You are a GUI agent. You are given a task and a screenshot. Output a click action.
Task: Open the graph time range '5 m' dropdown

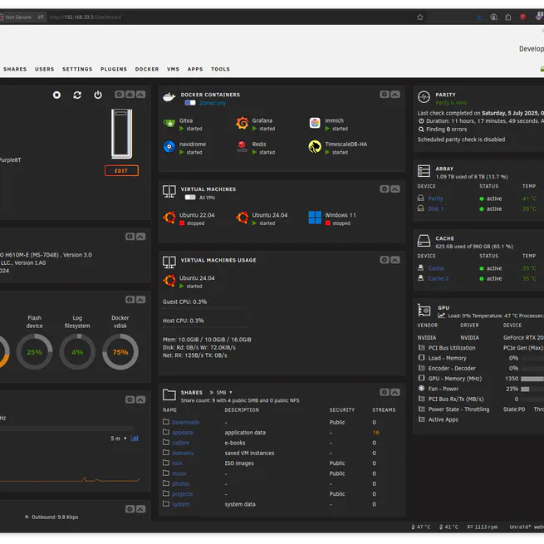(120, 439)
